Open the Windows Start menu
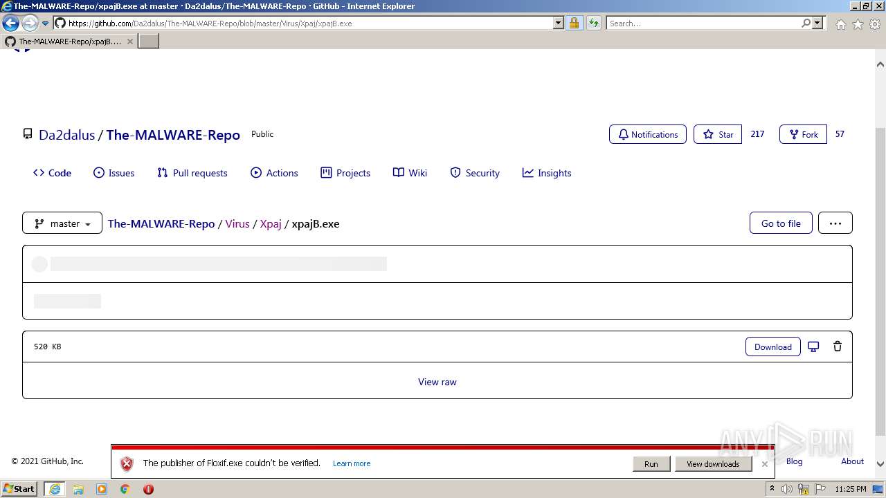The width and height of the screenshot is (886, 498). [19, 488]
